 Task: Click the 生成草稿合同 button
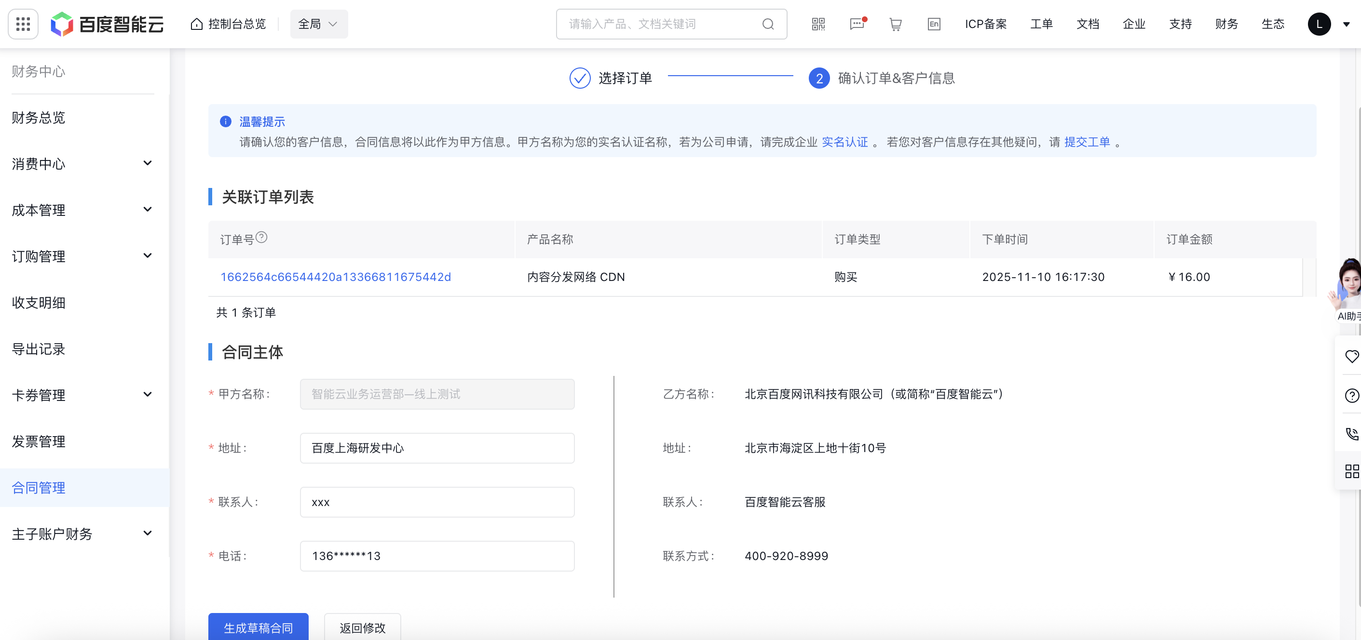259,628
